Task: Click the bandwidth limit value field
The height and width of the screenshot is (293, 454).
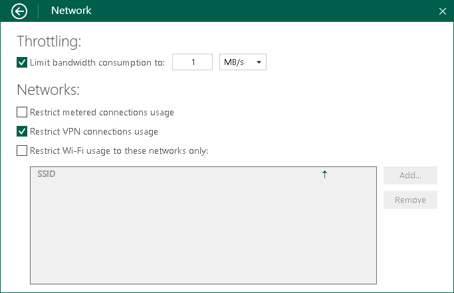Action: (x=192, y=62)
